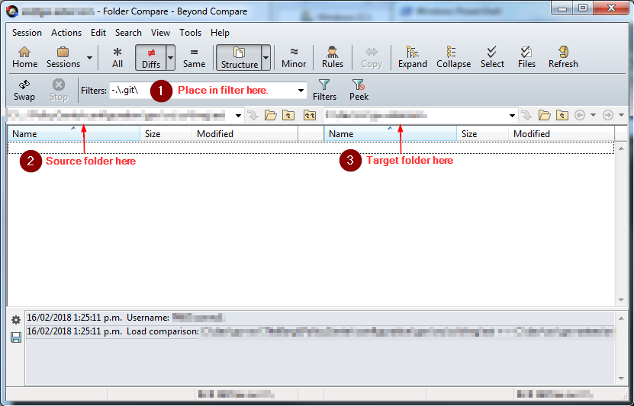Screen dimensions: 634x406
Task: Click the Files selection button
Action: [x=526, y=57]
